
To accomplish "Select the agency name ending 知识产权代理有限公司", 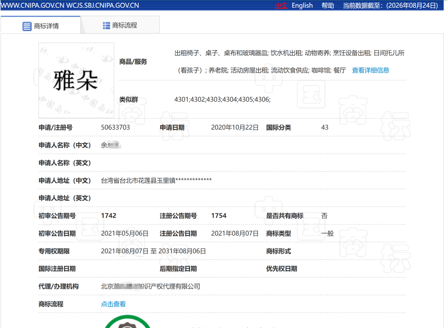I will click(151, 286).
